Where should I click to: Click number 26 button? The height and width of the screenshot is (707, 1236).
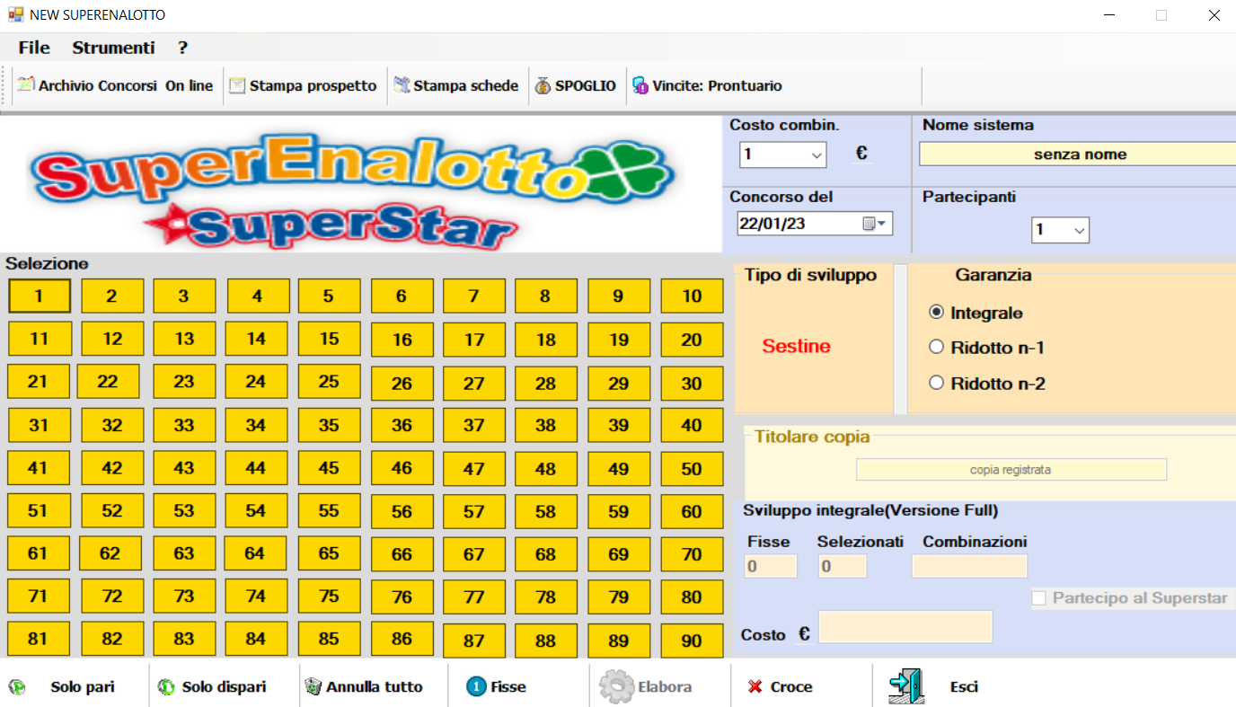(x=402, y=384)
